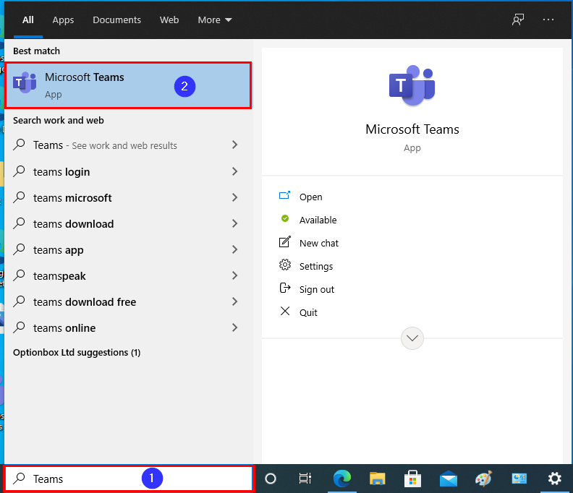Open the Microsoft Teams best match result

pos(128,85)
